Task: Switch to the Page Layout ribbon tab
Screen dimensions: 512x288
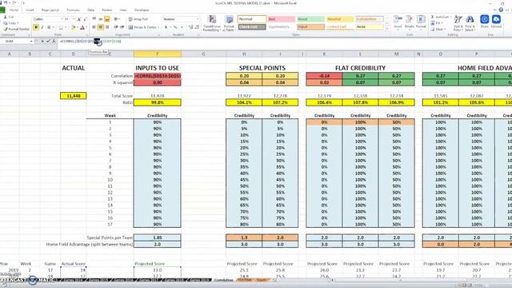Action: point(50,10)
